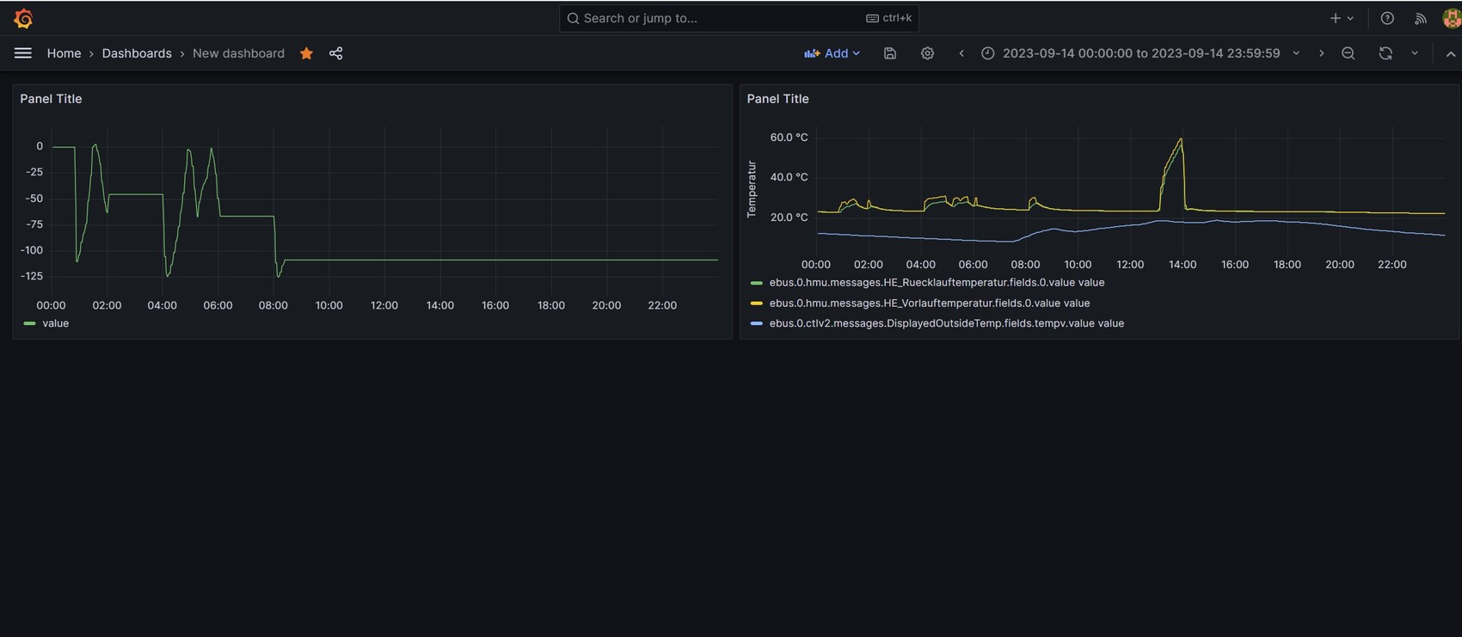Open the time range picker

(x=1140, y=53)
